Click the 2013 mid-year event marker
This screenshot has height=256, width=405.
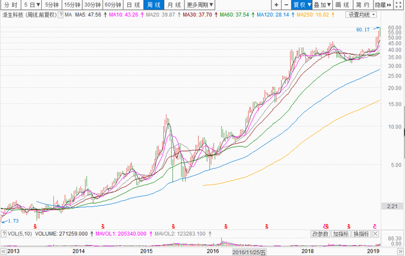tap(35, 226)
